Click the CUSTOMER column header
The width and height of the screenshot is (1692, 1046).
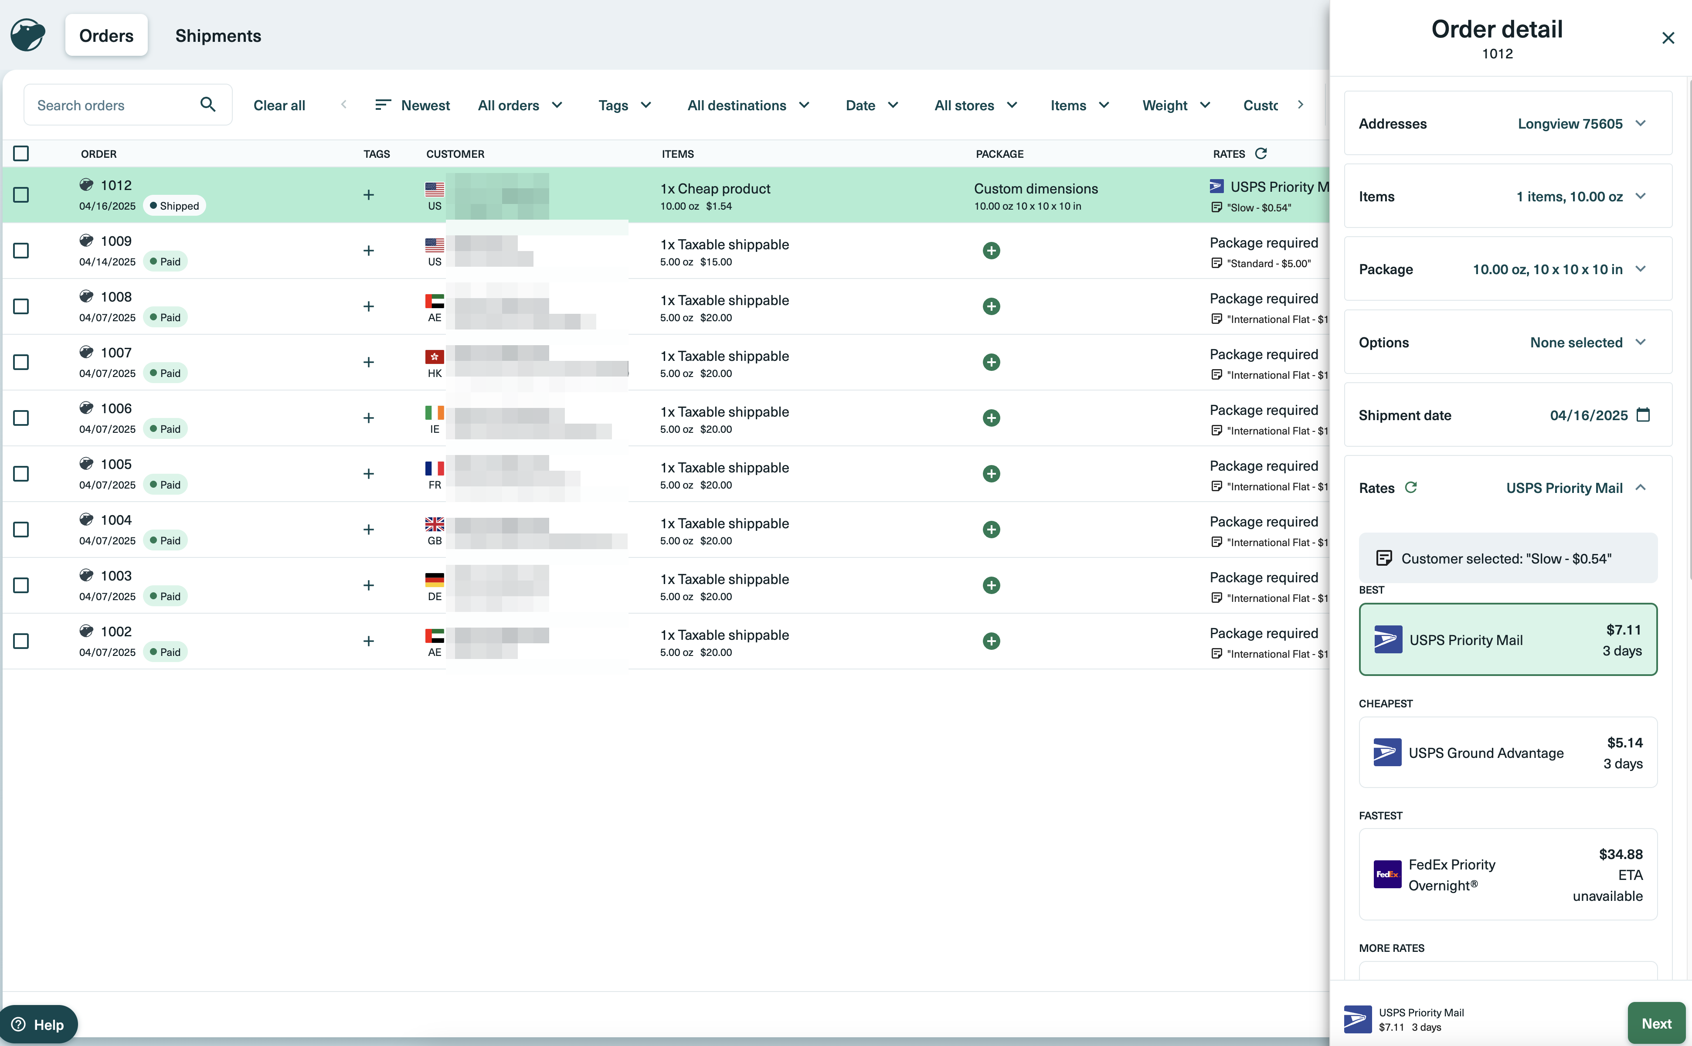tap(455, 153)
